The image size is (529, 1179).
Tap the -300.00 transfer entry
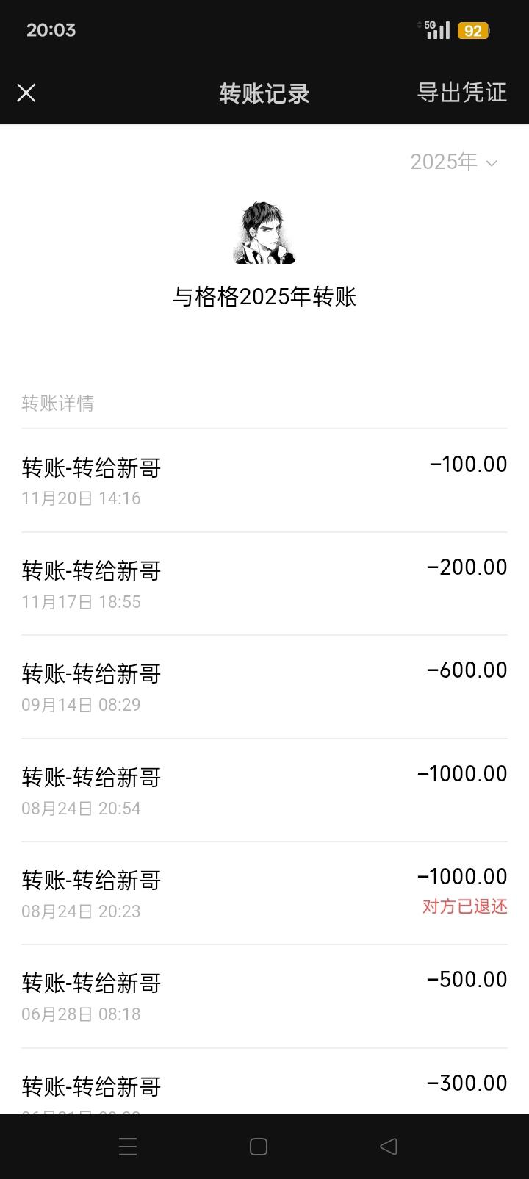264,1088
